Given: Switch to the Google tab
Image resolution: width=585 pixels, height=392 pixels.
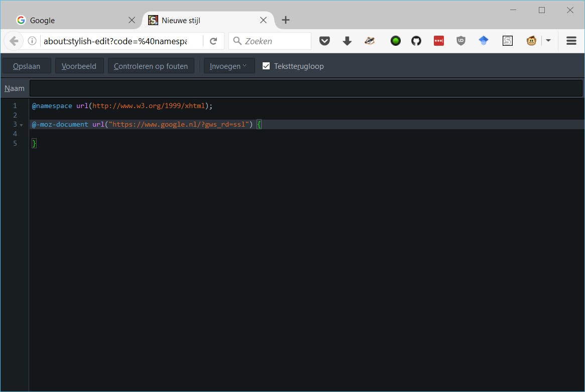Looking at the screenshot, I should pos(71,20).
